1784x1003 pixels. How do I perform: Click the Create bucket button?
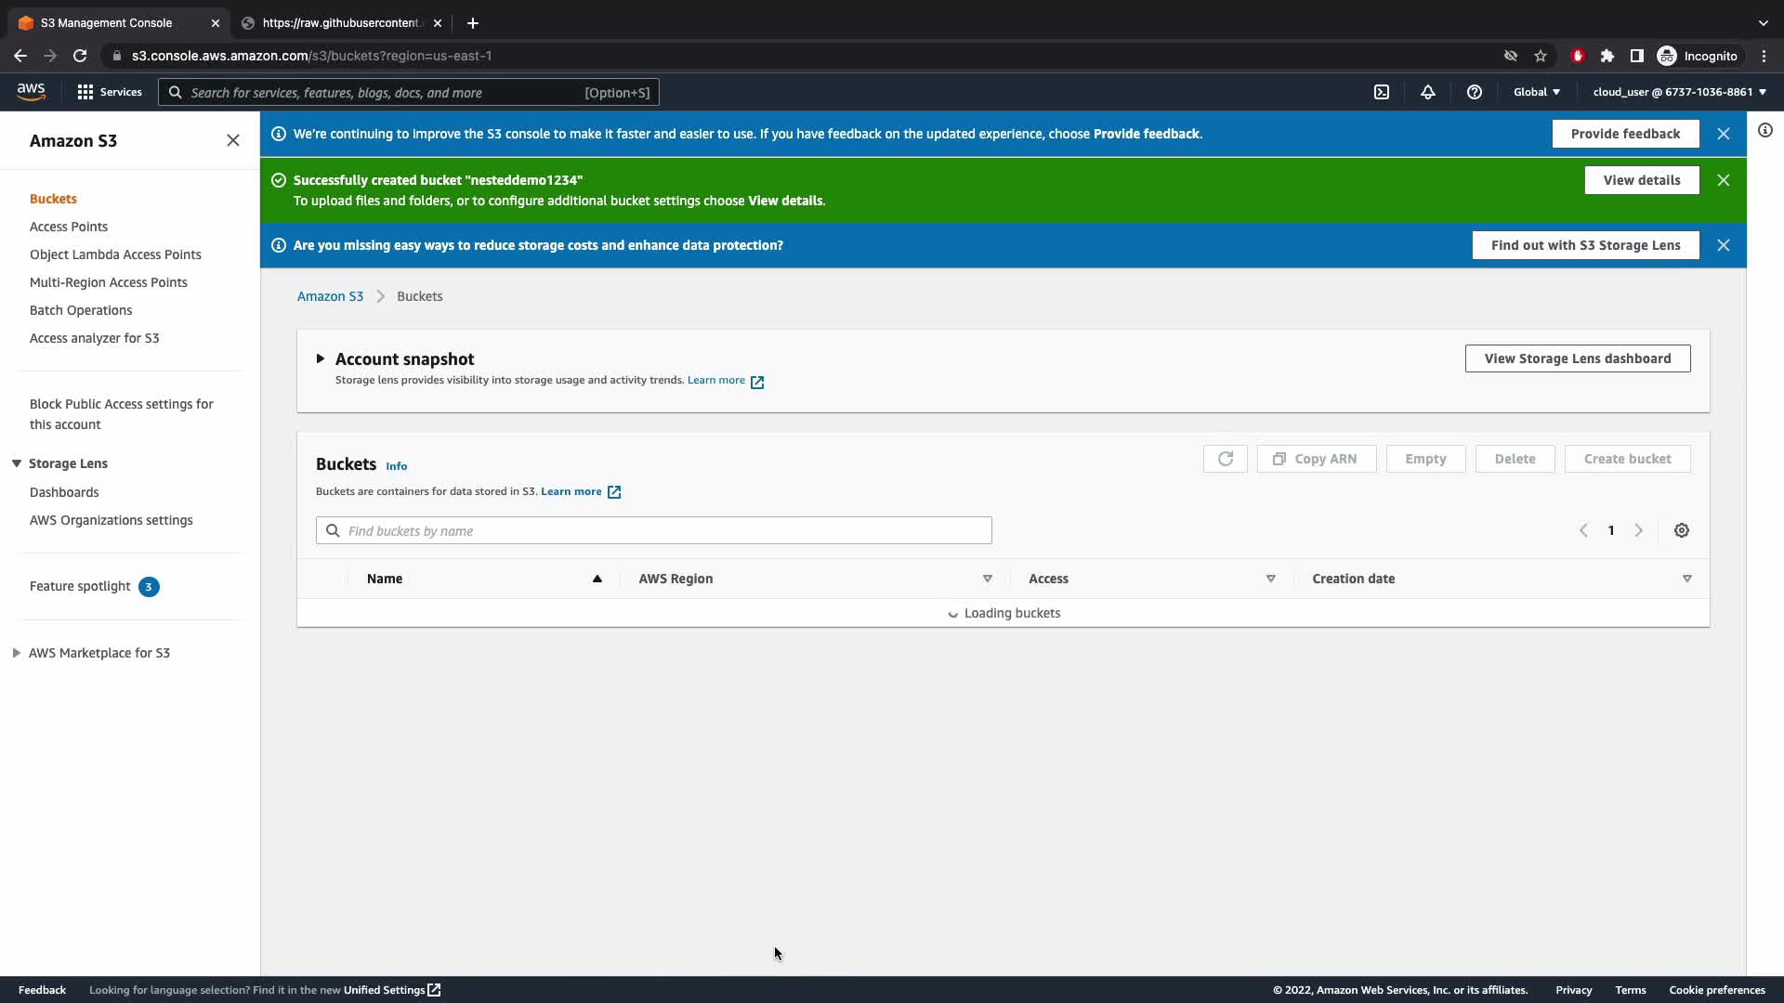[x=1627, y=459]
